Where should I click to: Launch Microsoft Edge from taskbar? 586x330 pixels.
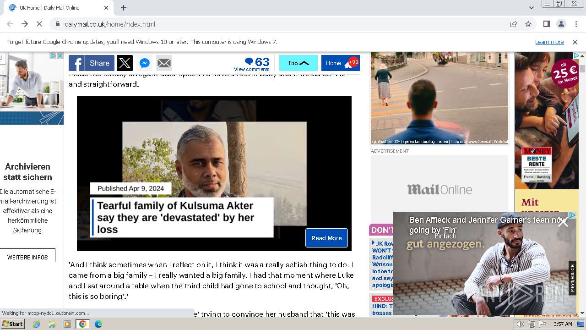(98, 324)
